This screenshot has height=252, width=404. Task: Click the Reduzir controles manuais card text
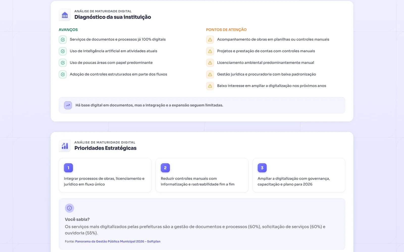(198, 181)
